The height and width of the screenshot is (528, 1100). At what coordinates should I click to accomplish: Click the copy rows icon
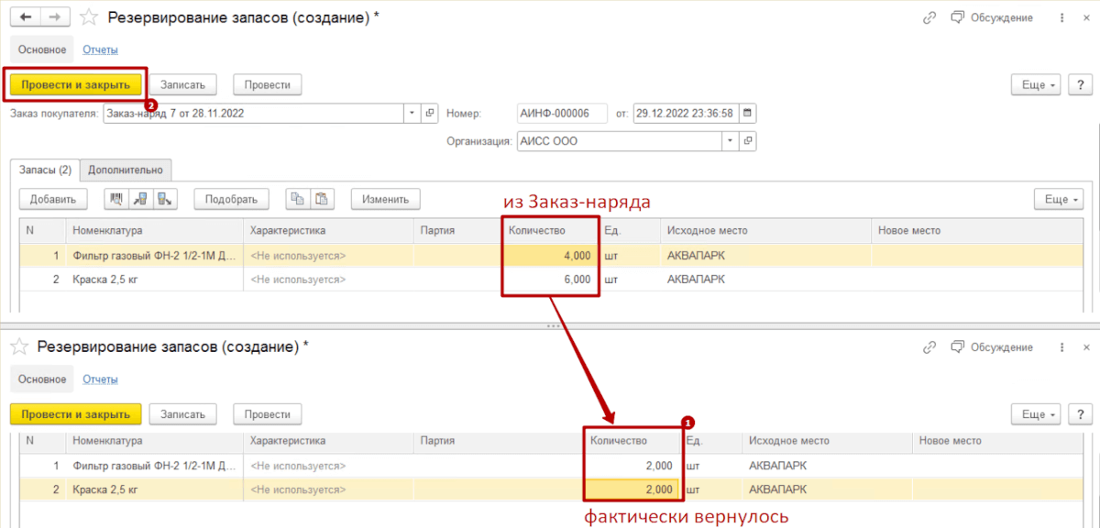pos(297,199)
